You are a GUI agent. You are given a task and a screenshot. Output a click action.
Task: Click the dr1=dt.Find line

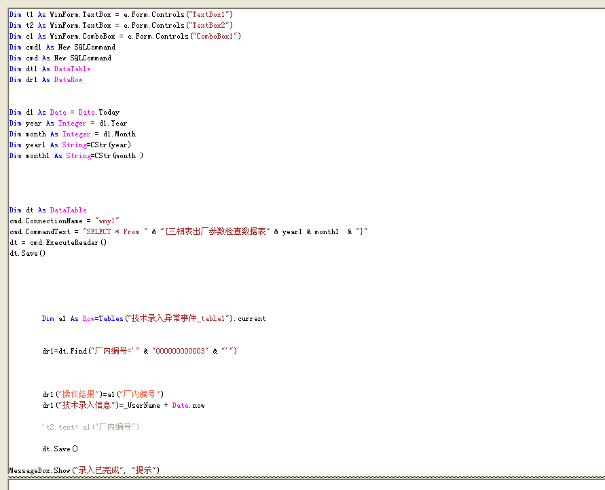[x=139, y=351]
